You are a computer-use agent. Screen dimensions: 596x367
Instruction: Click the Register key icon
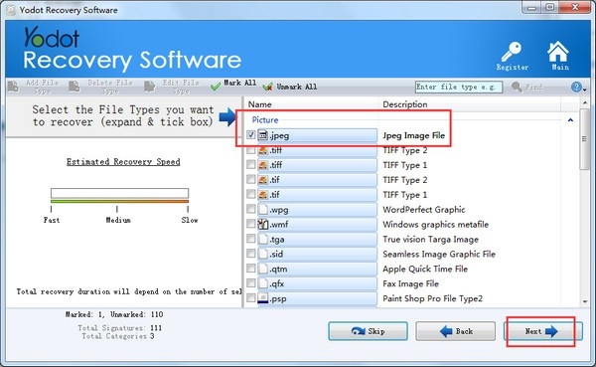pyautogui.click(x=512, y=52)
